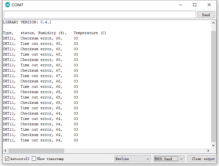Click the vertical scrollbar up arrow
The width and height of the screenshot is (219, 166).
[213, 23]
